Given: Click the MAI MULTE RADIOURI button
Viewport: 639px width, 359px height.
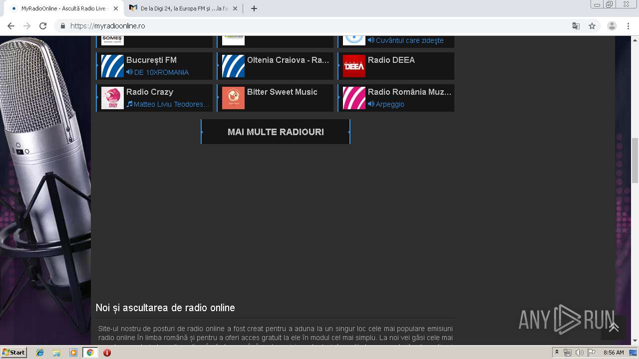Looking at the screenshot, I should tap(276, 132).
